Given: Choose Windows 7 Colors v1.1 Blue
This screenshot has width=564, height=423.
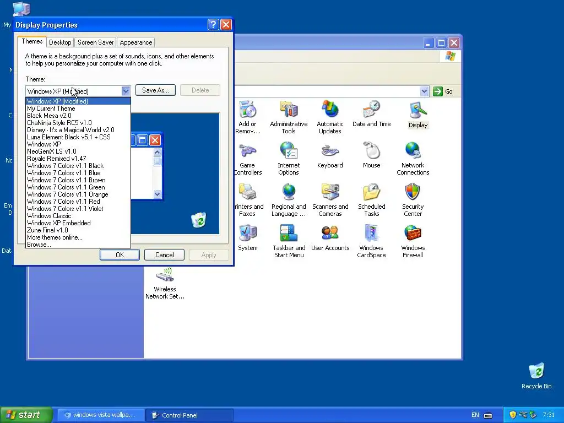Looking at the screenshot, I should (78, 173).
